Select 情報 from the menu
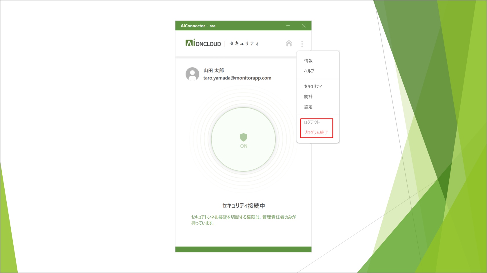 click(308, 61)
